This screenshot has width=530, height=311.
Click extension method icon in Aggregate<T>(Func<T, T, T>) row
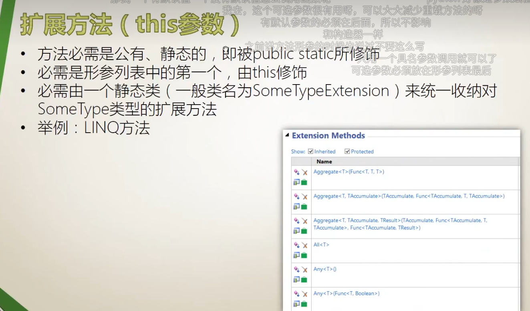coord(296,172)
